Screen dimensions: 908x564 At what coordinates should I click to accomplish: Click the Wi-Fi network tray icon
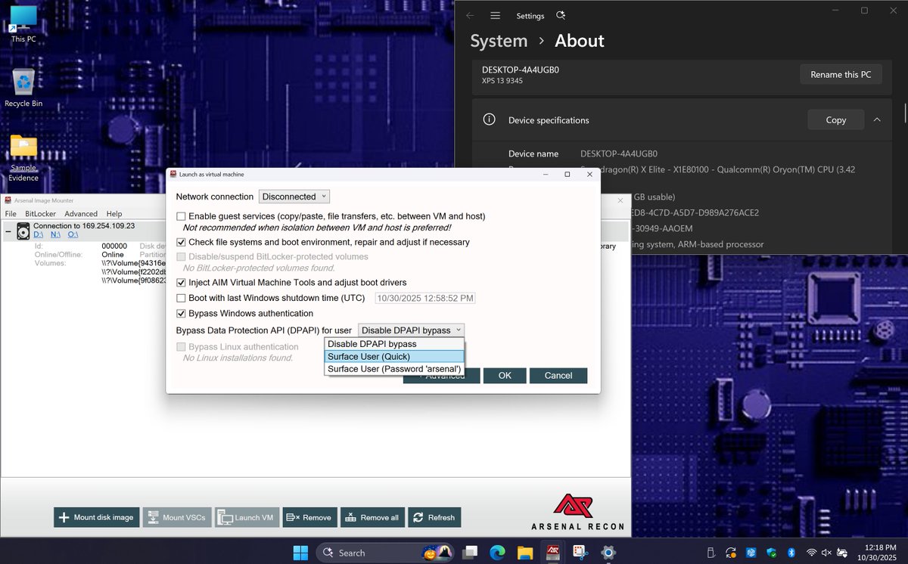point(812,553)
